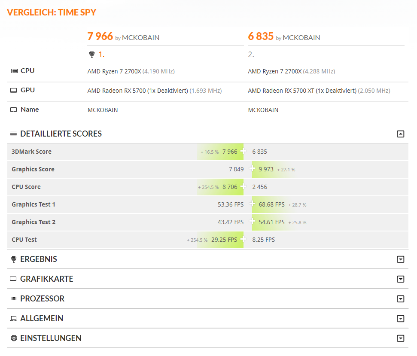Click the Ergebnis section heading
417x356 pixels.
point(39,259)
